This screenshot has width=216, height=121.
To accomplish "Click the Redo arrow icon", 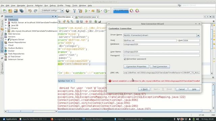I will 35,11.
